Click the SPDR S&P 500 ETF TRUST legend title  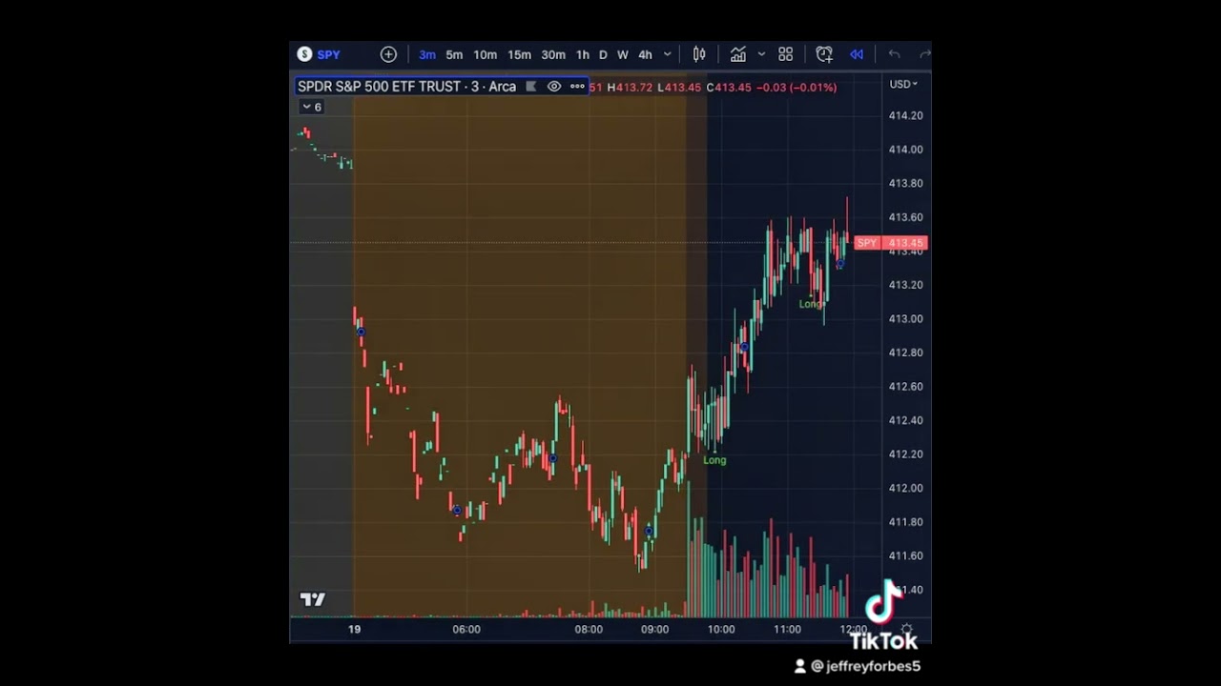406,87
